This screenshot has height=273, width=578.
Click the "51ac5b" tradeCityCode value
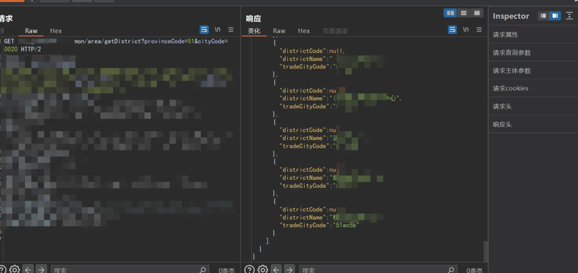pyautogui.click(x=346, y=225)
